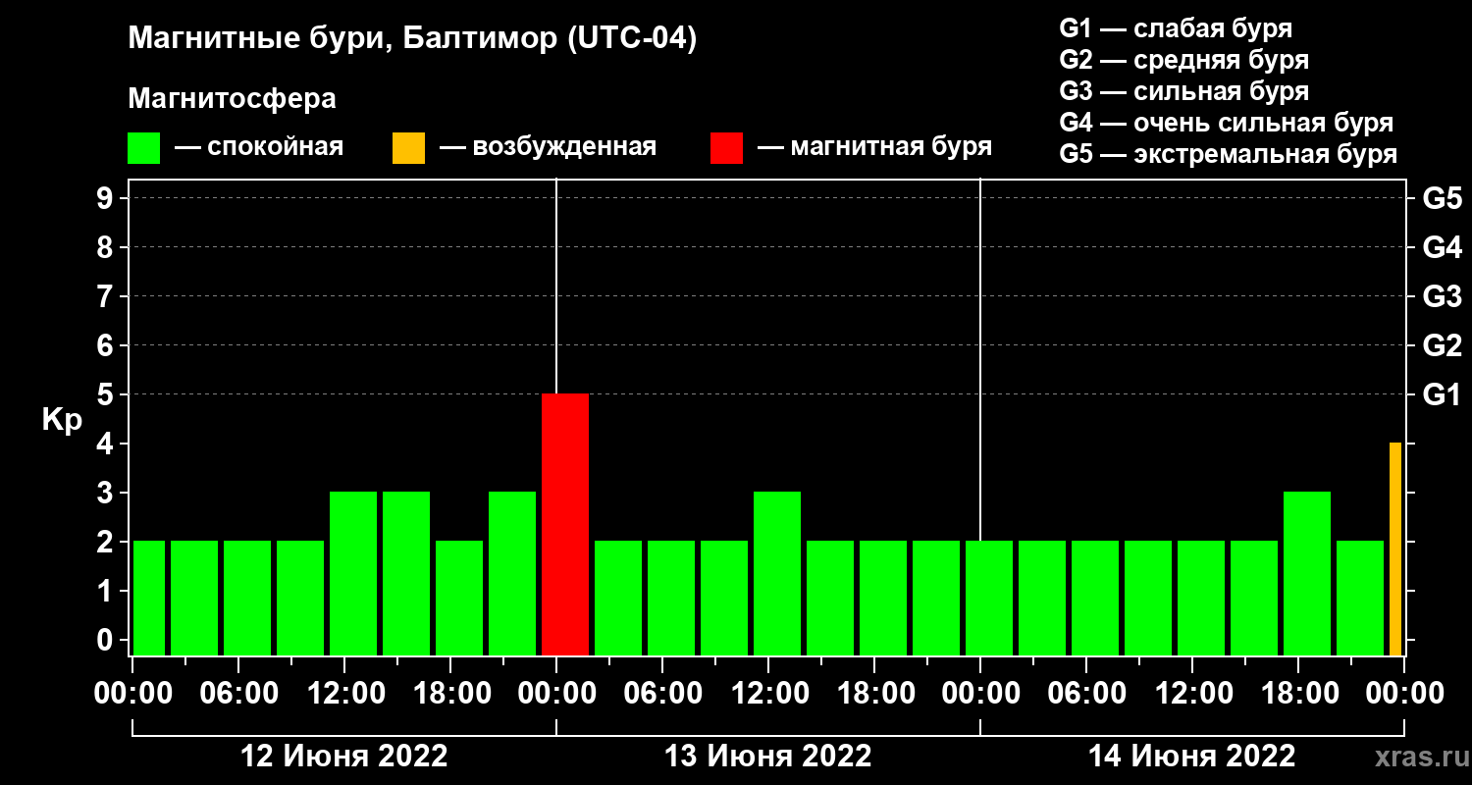Click the '12 Июня 2022' date label

click(344, 757)
